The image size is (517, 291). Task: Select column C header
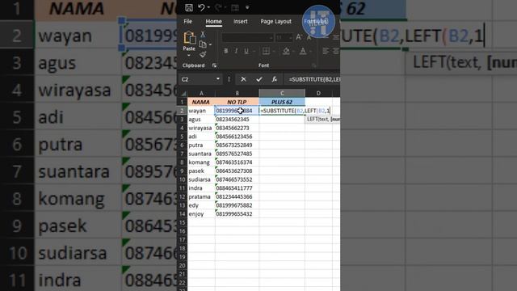coord(282,94)
